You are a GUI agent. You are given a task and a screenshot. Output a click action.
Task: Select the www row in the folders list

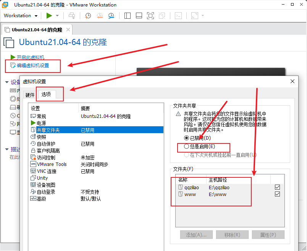191,194
